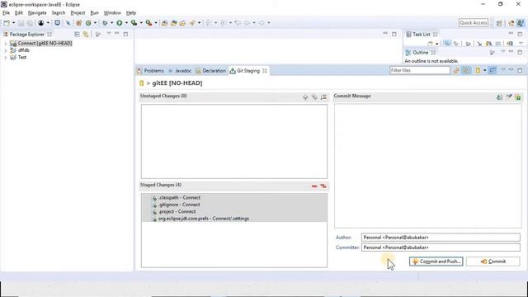Screen dimensions: 528x297
Task: Add selected files to index in Unstaged Changes
Action: [305, 97]
